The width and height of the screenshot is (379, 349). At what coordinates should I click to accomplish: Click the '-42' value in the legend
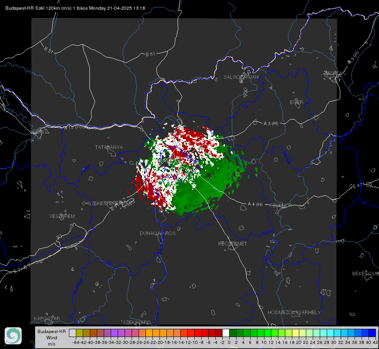tap(82, 342)
